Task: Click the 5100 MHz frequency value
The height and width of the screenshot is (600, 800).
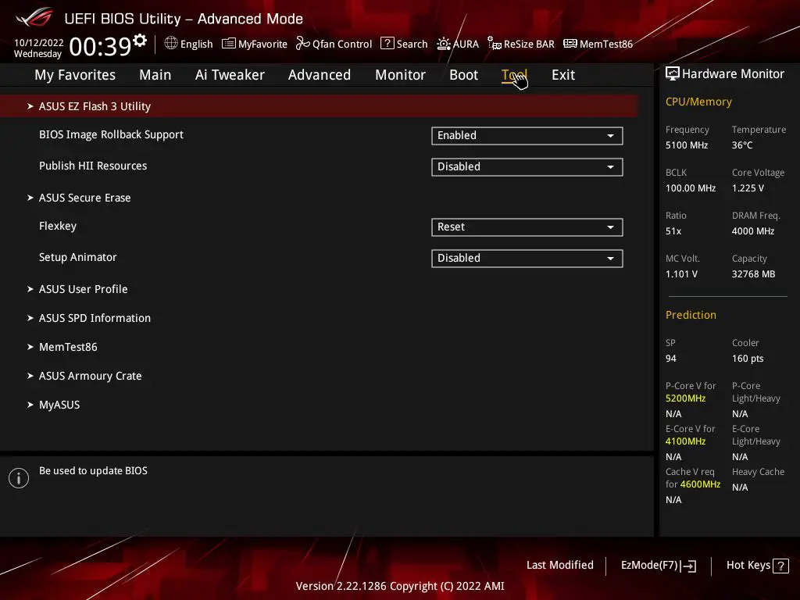Action: click(x=687, y=145)
